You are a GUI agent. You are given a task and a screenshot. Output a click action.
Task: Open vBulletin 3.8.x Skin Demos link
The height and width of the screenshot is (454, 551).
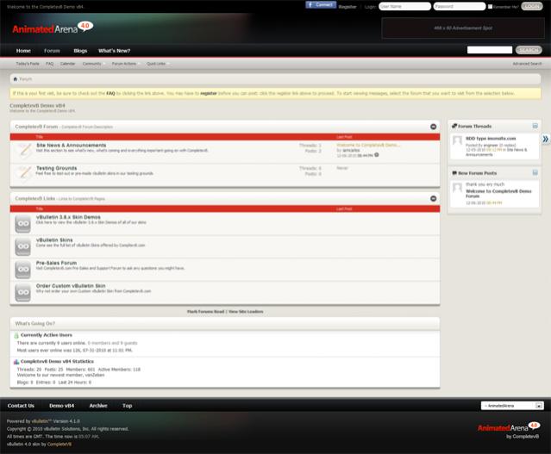tap(68, 217)
